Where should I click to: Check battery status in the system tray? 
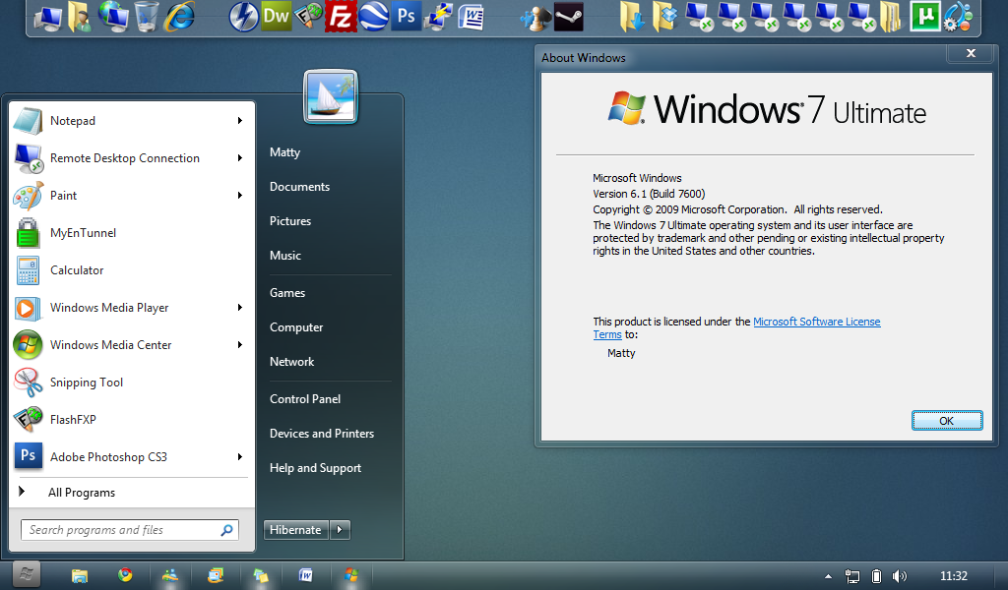point(875,576)
